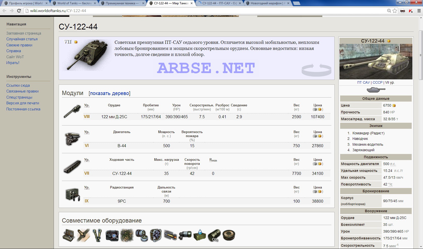
Task: Open 'Связанные правки' link
Action: click(x=22, y=91)
